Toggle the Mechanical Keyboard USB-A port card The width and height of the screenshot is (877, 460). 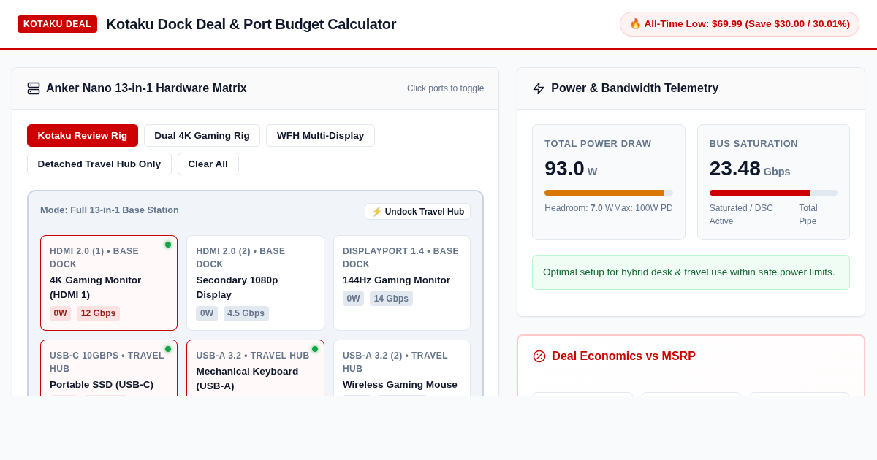click(255, 368)
